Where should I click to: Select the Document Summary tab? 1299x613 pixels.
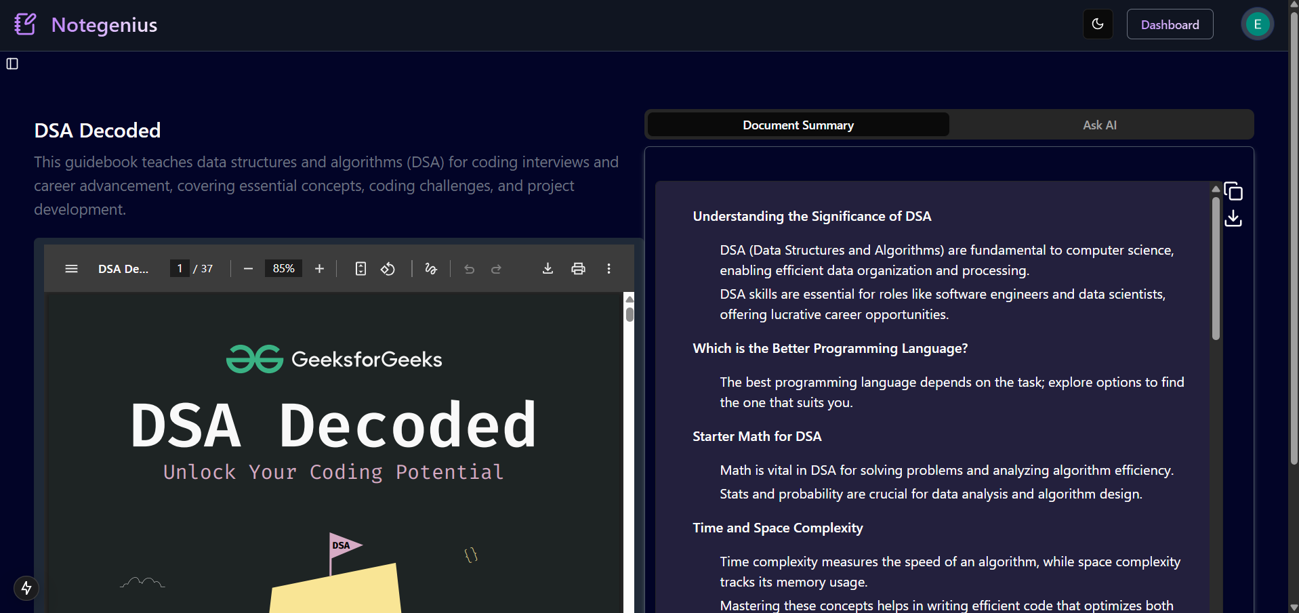pos(798,125)
